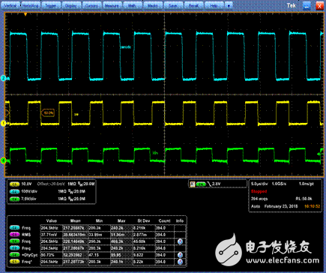Select the cyan C2 100V/div channel badge
This screenshot has height=273, width=326.
pos(14,191)
